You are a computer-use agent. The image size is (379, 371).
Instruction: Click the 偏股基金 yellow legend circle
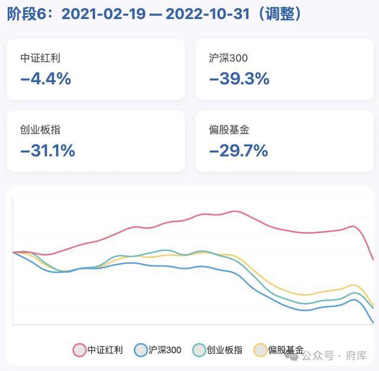tap(260, 350)
